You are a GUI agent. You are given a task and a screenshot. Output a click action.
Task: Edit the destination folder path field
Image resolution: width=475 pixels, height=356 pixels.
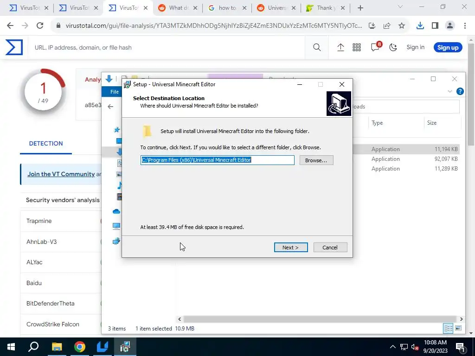pyautogui.click(x=217, y=160)
